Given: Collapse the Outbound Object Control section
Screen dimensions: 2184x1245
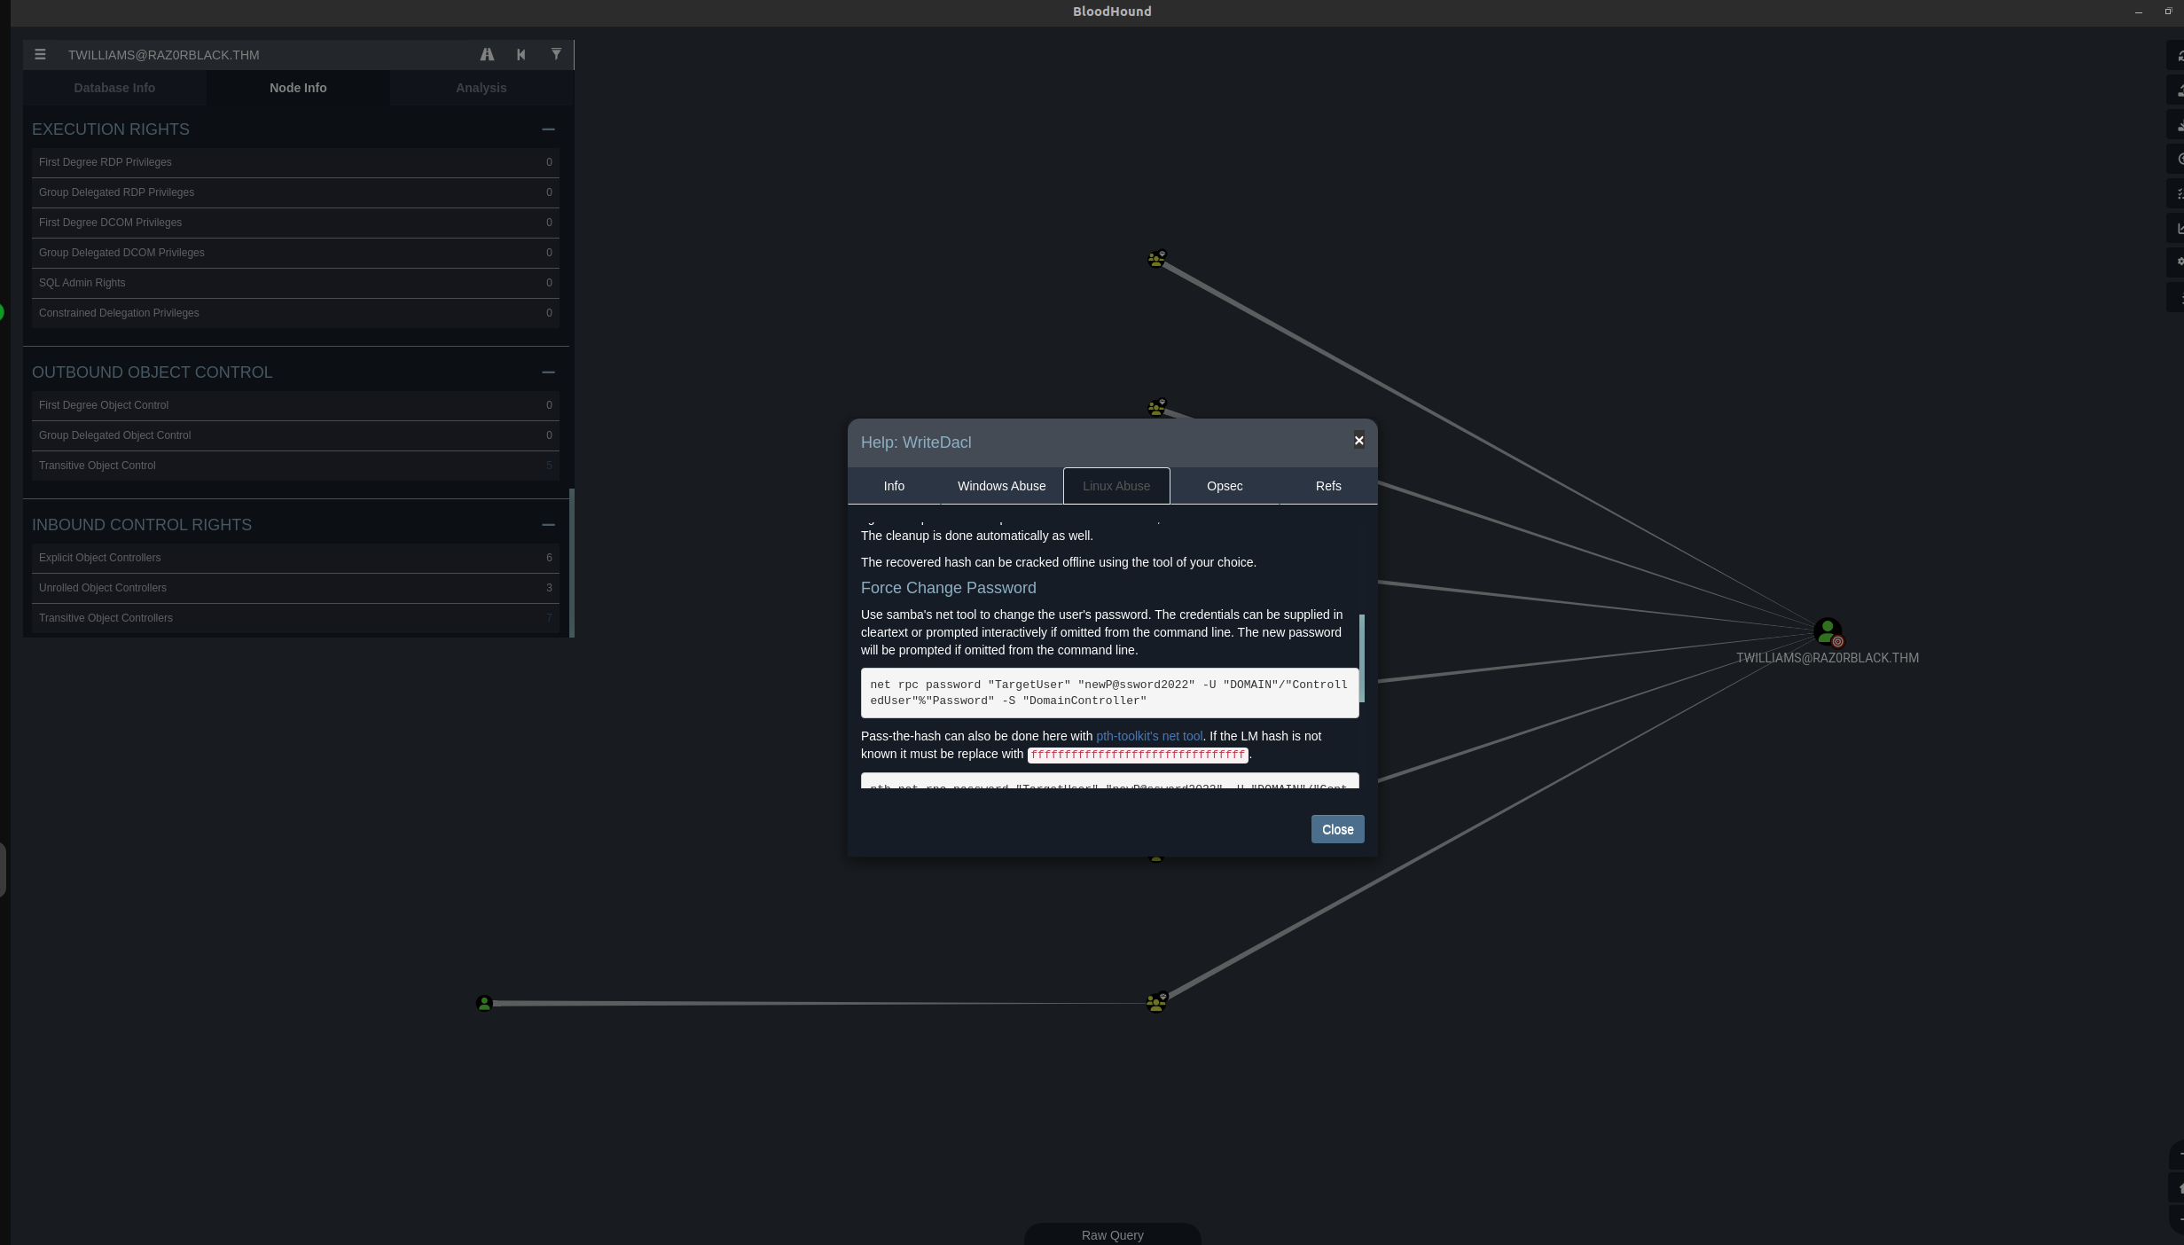Looking at the screenshot, I should coord(548,372).
